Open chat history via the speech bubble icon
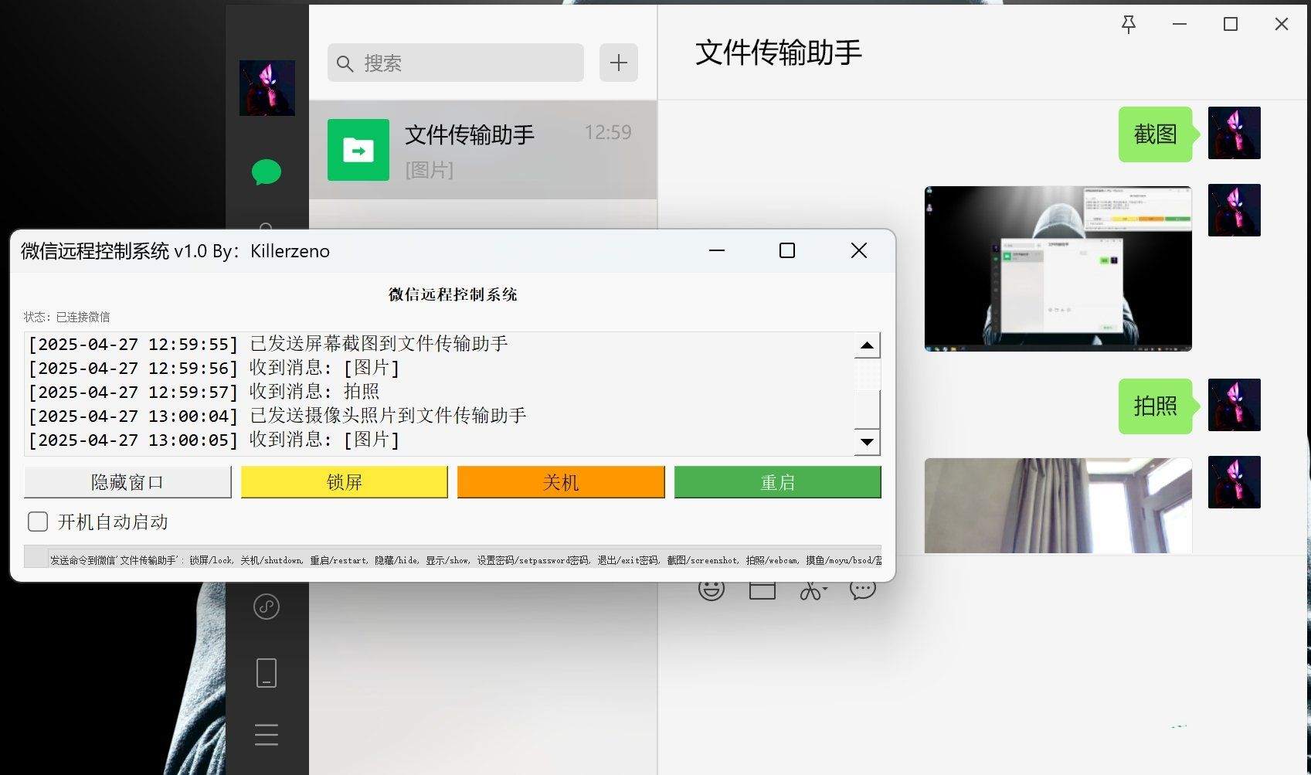The width and height of the screenshot is (1311, 775). tap(863, 588)
